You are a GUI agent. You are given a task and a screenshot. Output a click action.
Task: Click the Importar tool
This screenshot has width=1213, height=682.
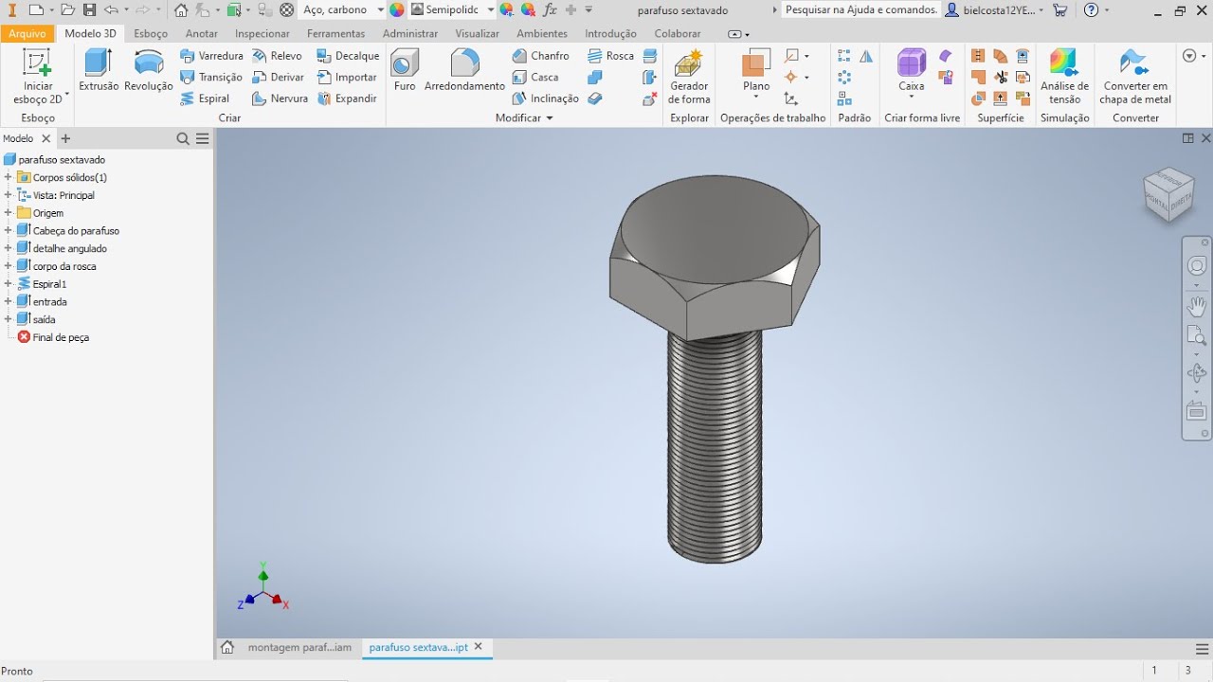[347, 77]
